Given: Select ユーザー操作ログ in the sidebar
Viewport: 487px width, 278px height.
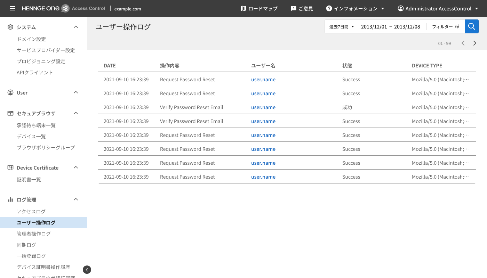Looking at the screenshot, I should [43, 222].
